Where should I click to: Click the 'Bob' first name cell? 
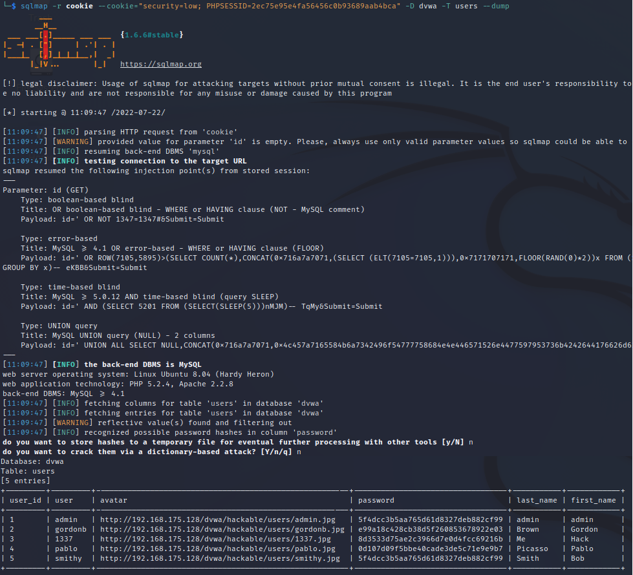577,558
